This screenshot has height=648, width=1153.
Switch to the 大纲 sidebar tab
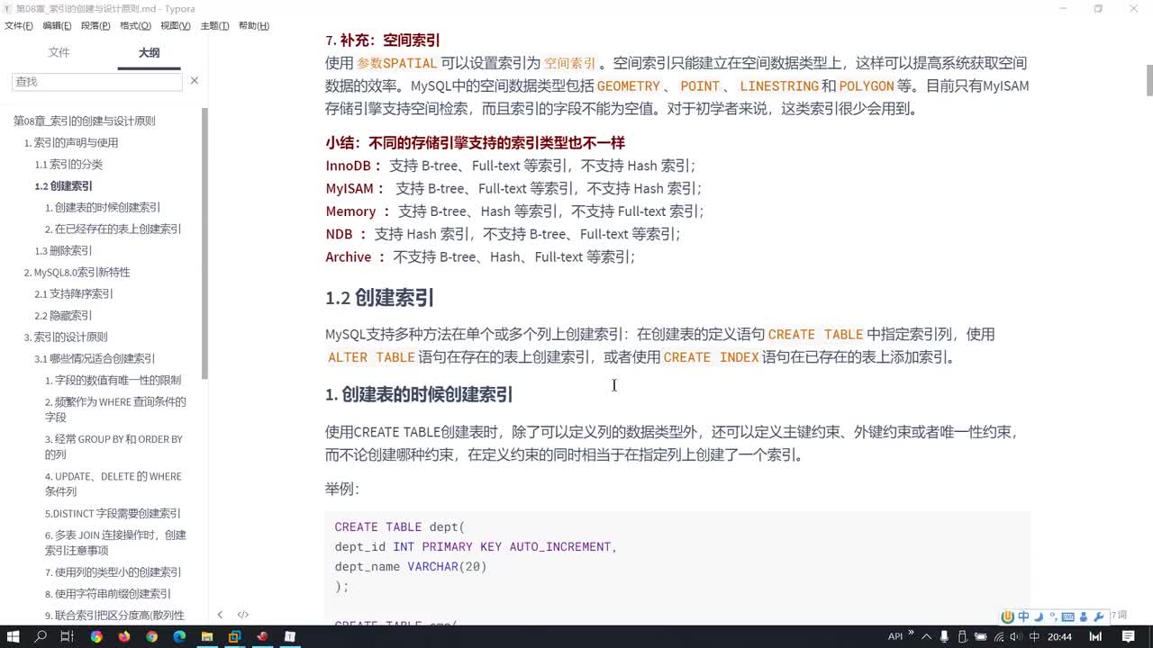(x=149, y=52)
